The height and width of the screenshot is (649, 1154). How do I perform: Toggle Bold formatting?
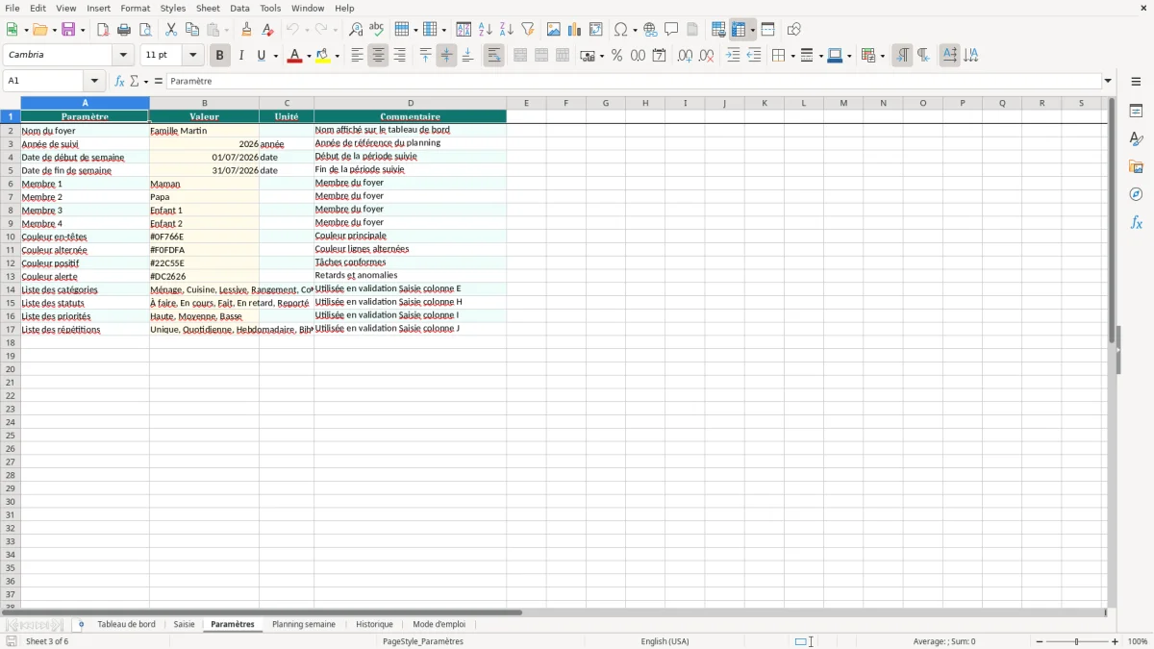tap(219, 56)
